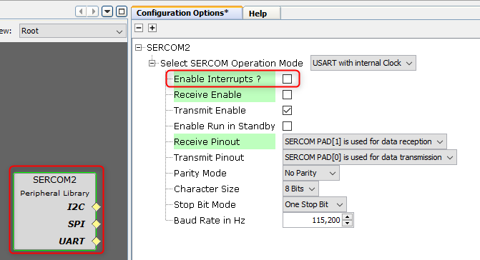Select the Enable Interrupts ? label

[217, 79]
